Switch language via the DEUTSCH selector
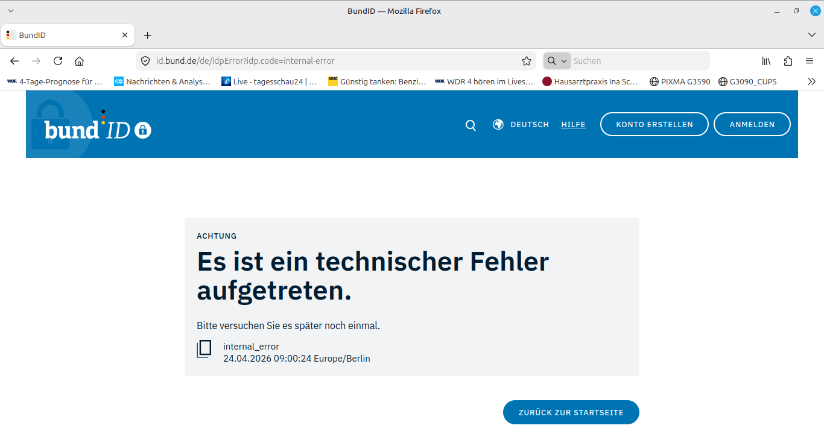 coord(521,125)
